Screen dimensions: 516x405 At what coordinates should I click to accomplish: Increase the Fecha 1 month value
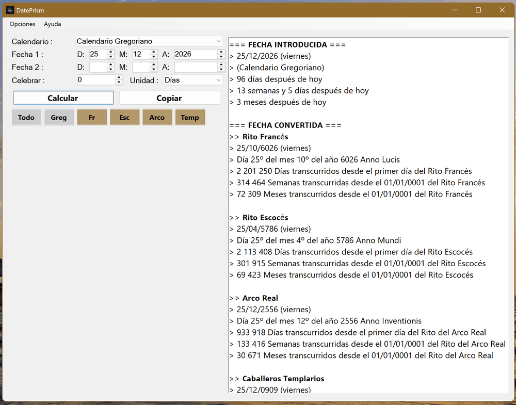tap(154, 52)
